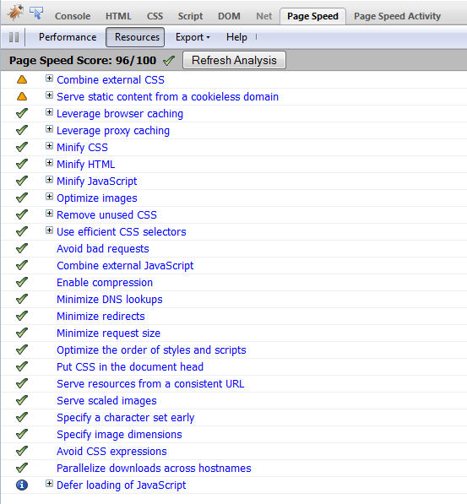This screenshot has height=504, width=467.
Task: Click checkmark icon beside Enable compression
Action: 22,282
